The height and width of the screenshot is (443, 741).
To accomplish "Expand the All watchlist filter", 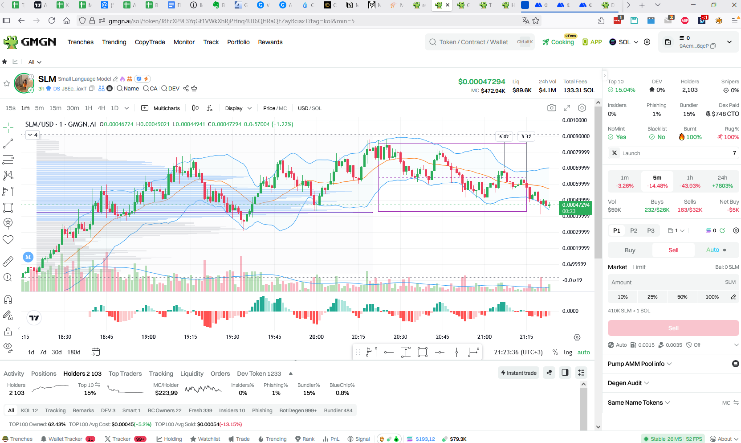I will click(35, 62).
